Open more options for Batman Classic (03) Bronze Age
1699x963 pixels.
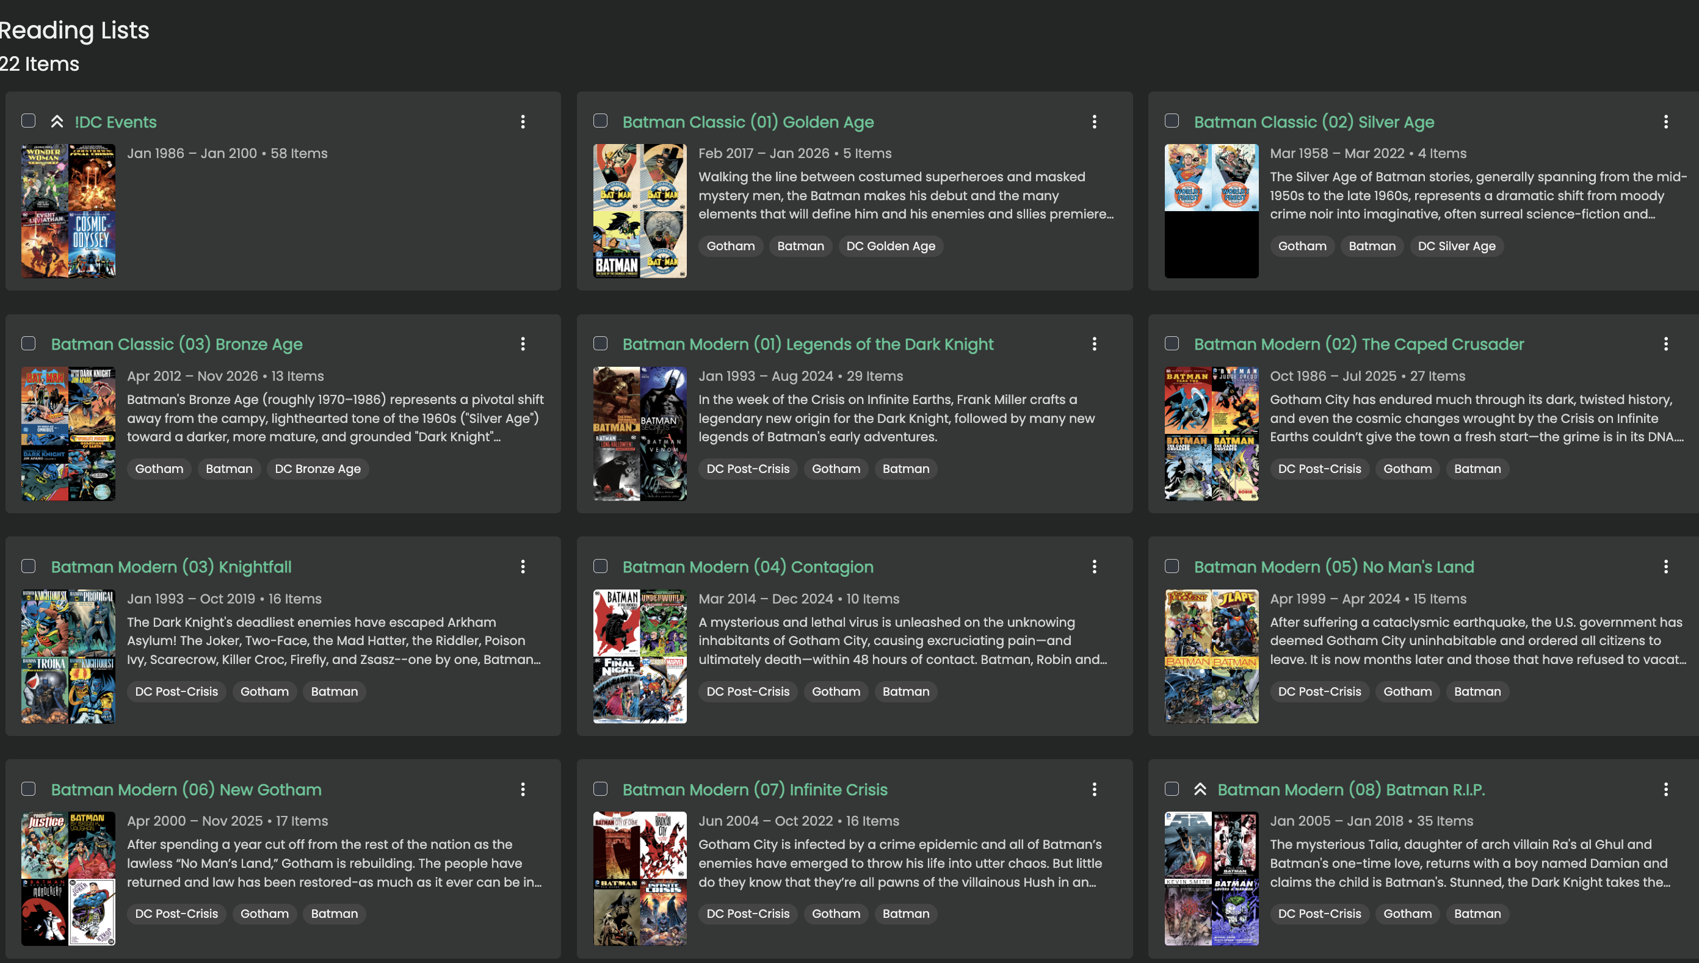coord(523,344)
